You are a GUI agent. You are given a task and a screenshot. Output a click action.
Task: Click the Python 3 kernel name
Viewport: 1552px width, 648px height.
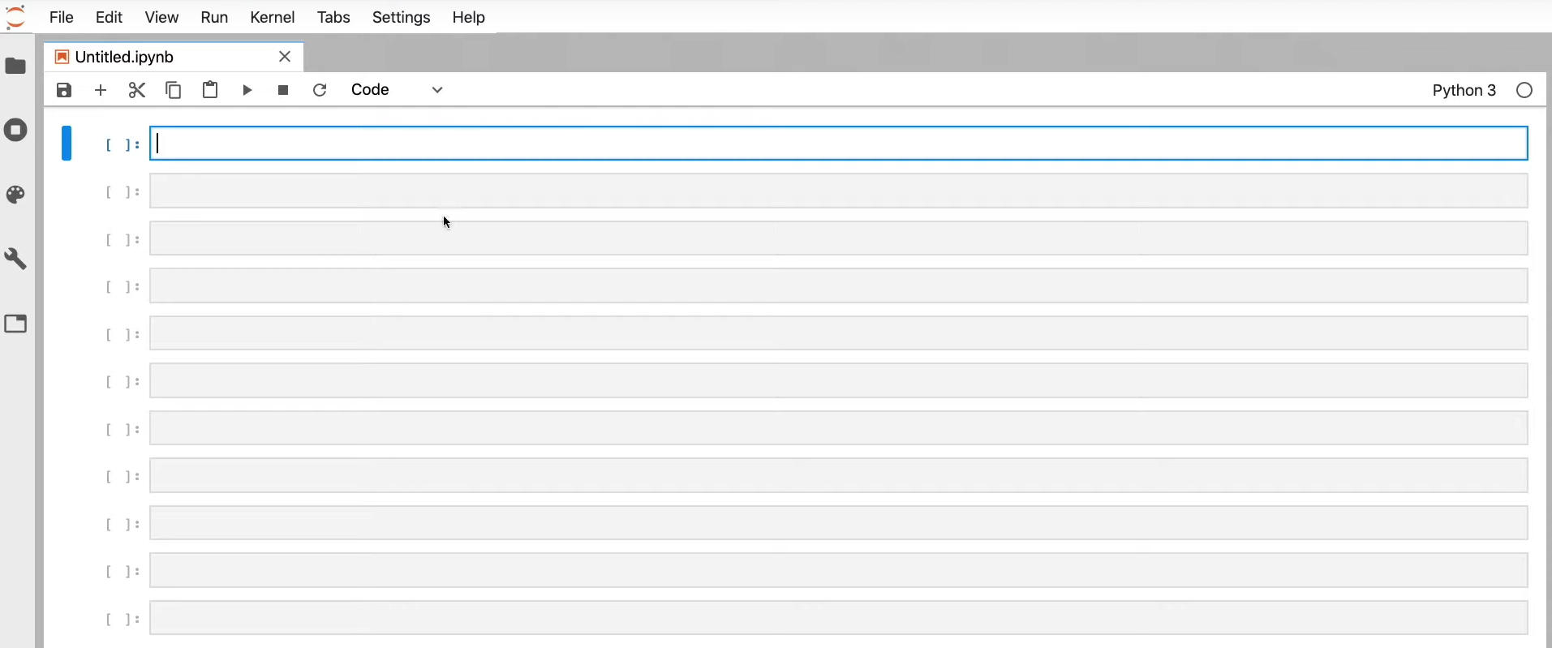1464,90
